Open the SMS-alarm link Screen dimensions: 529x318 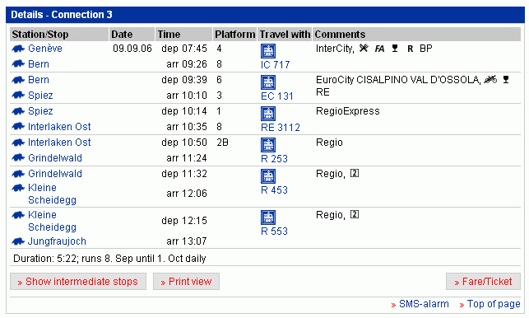pos(420,304)
